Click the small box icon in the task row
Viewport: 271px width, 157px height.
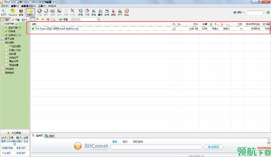(174, 29)
